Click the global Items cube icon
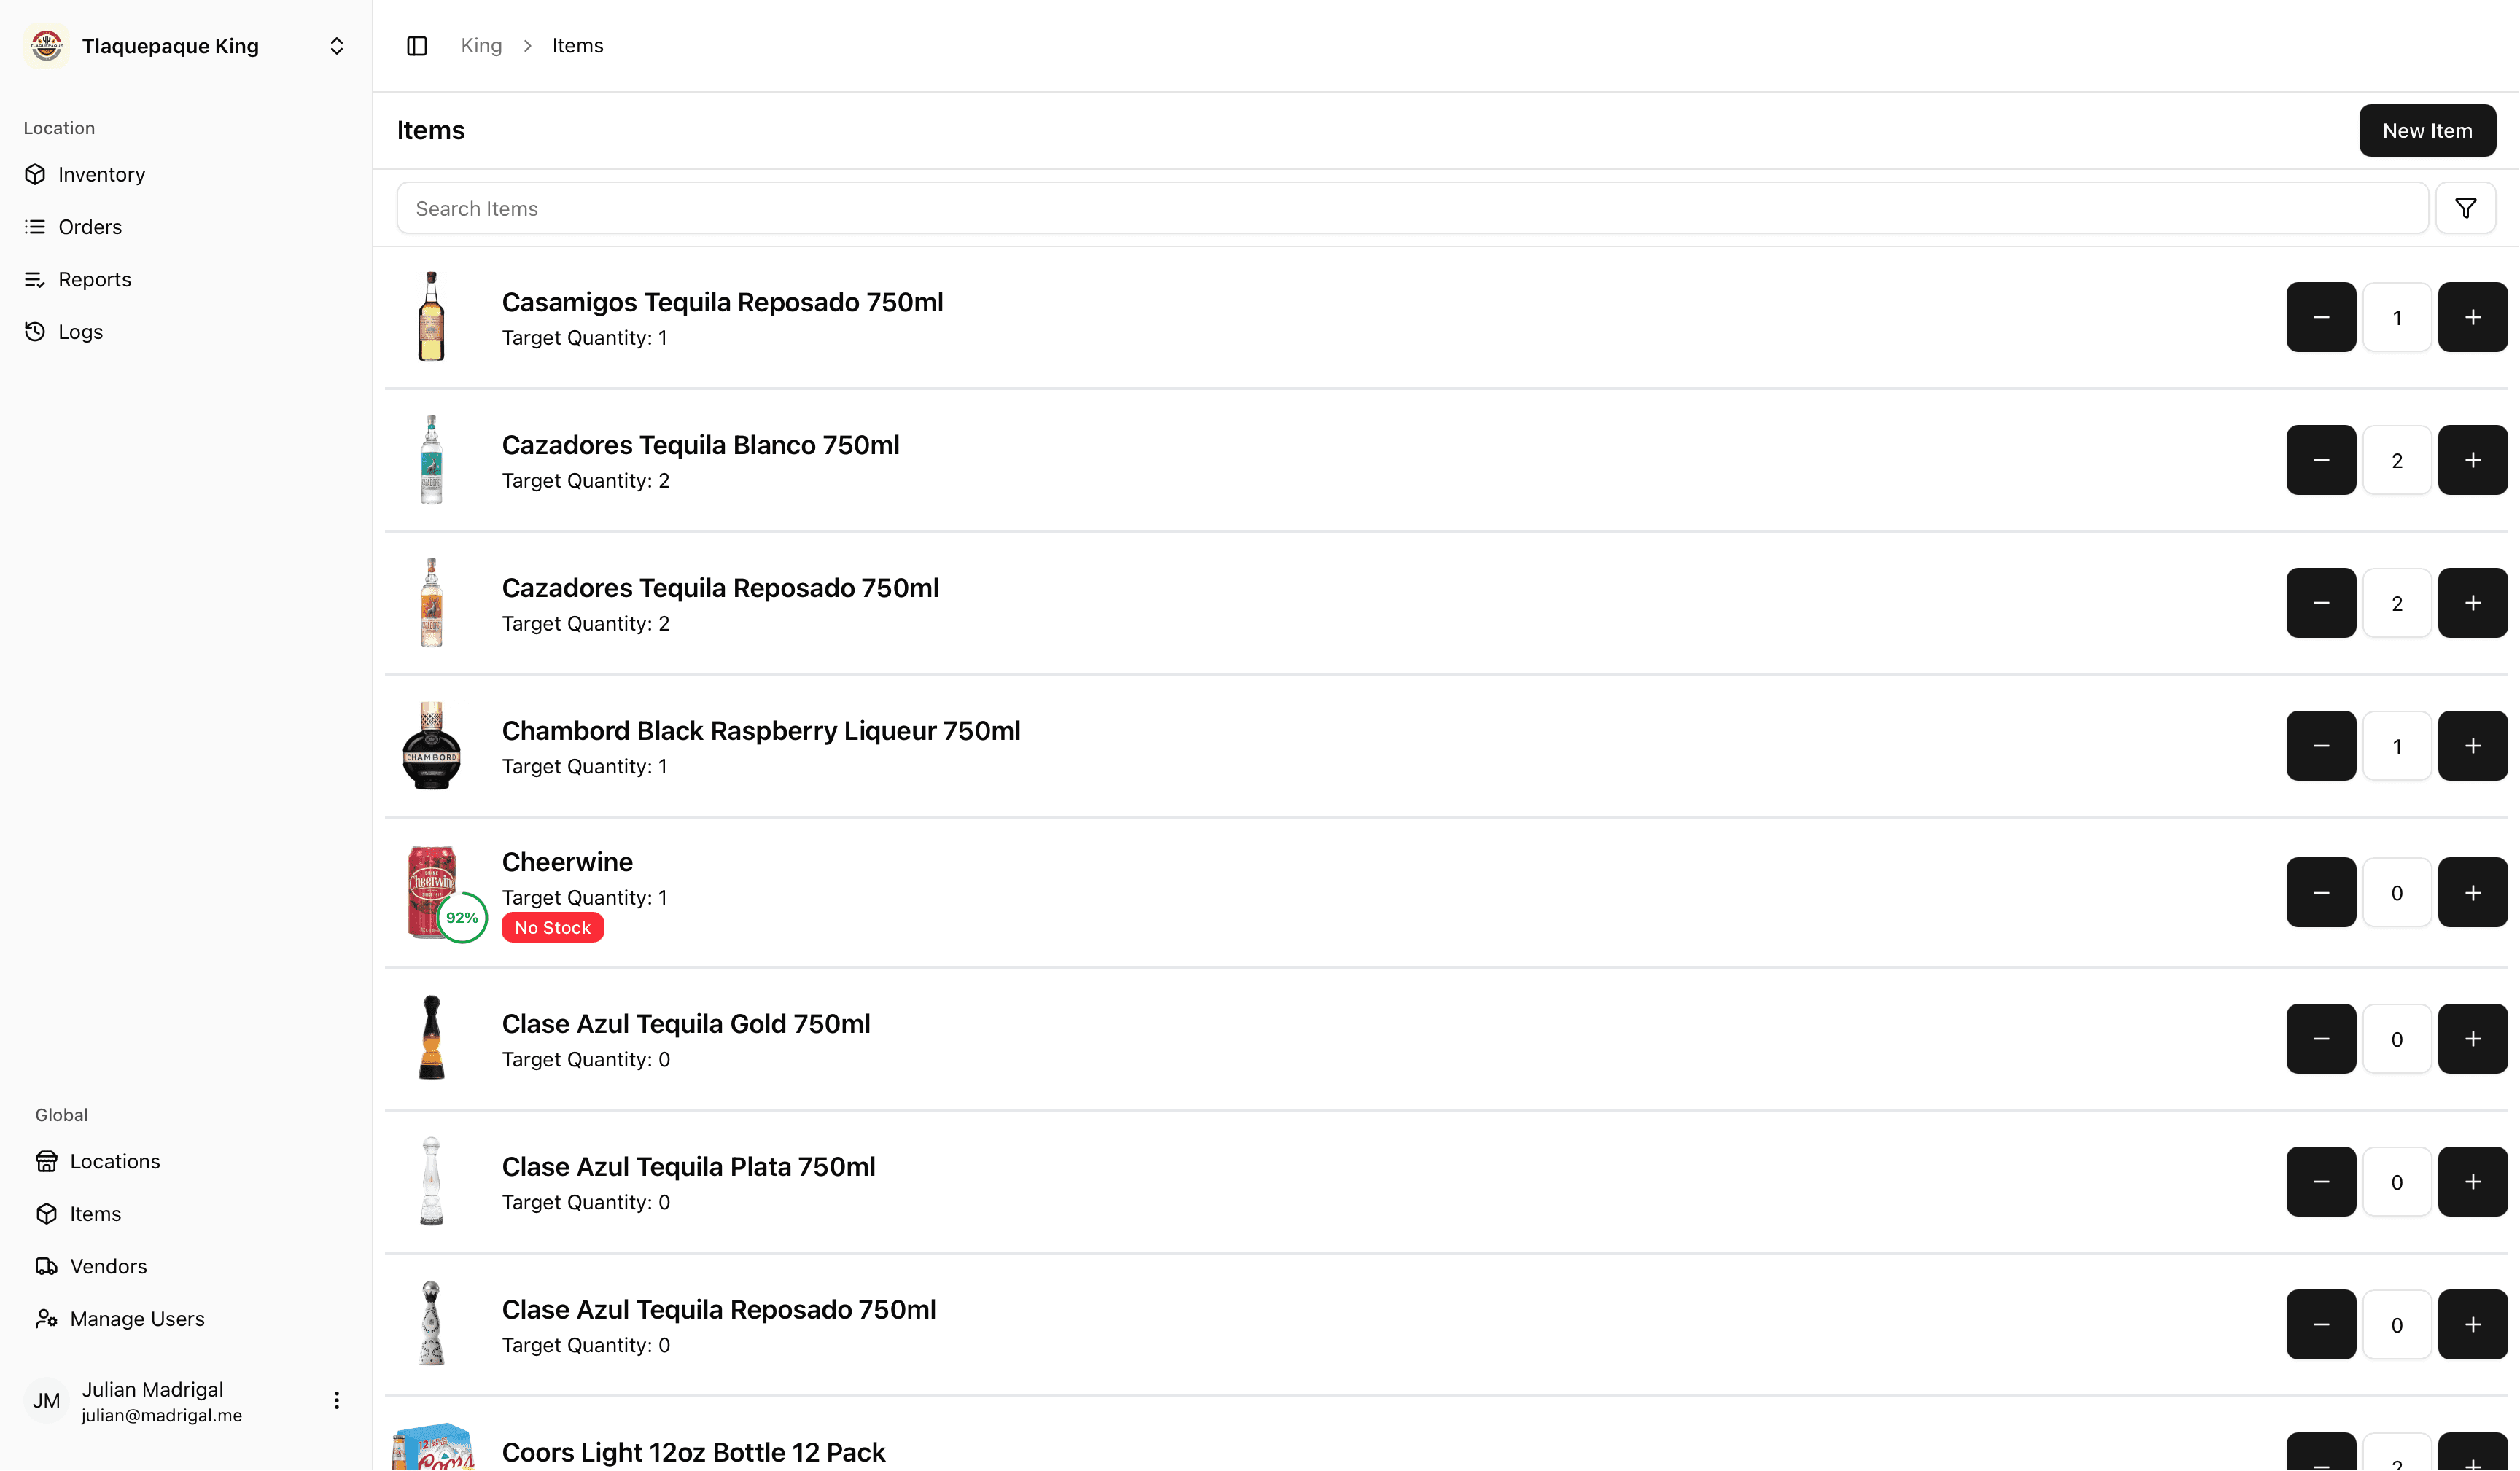The height and width of the screenshot is (1471, 2520). point(47,1214)
